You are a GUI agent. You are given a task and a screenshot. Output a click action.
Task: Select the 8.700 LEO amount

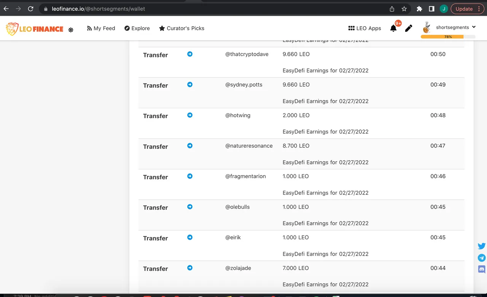click(296, 145)
